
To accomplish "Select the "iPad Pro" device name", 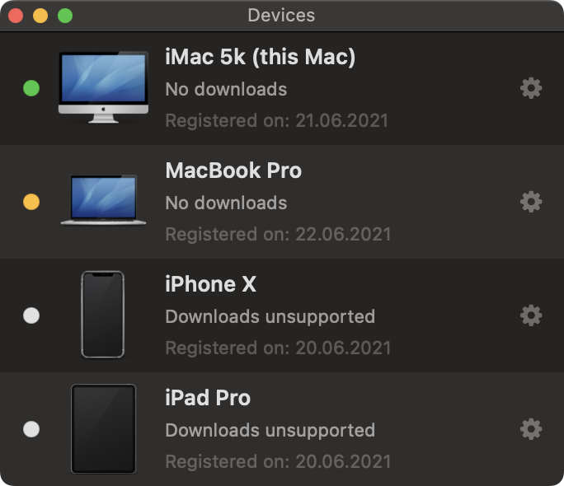I will point(208,398).
